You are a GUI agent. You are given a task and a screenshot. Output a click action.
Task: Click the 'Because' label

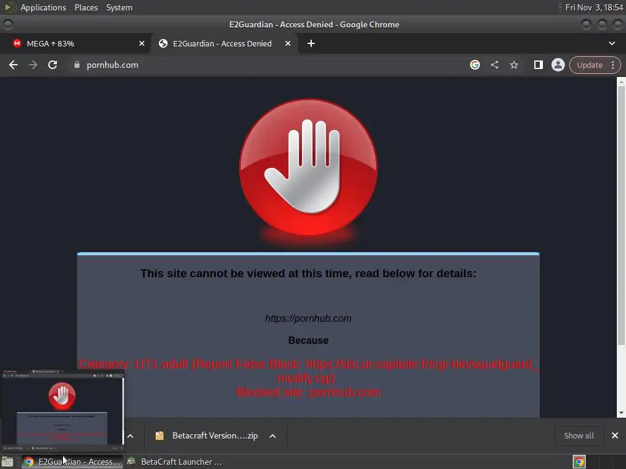click(x=308, y=340)
